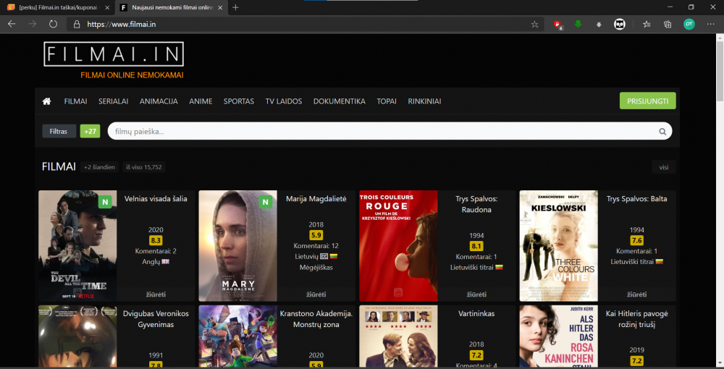The image size is (724, 369).
Task: Open the Three Colours White poster
Action: point(559,246)
